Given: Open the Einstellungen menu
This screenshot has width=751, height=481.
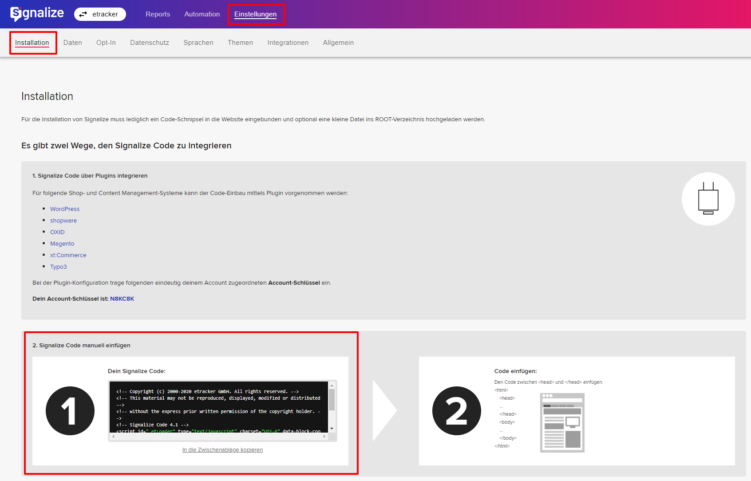Looking at the screenshot, I should pos(255,14).
